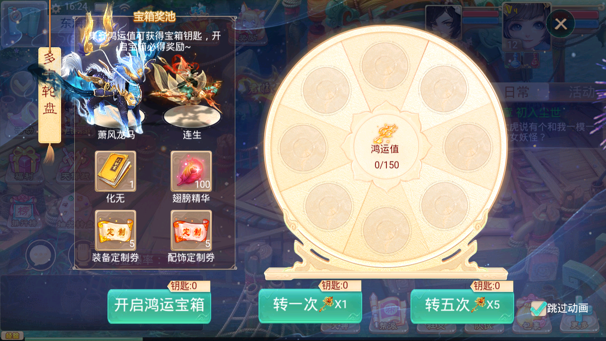Open the 化无 book reward icon
The width and height of the screenshot is (606, 341).
pyautogui.click(x=116, y=171)
